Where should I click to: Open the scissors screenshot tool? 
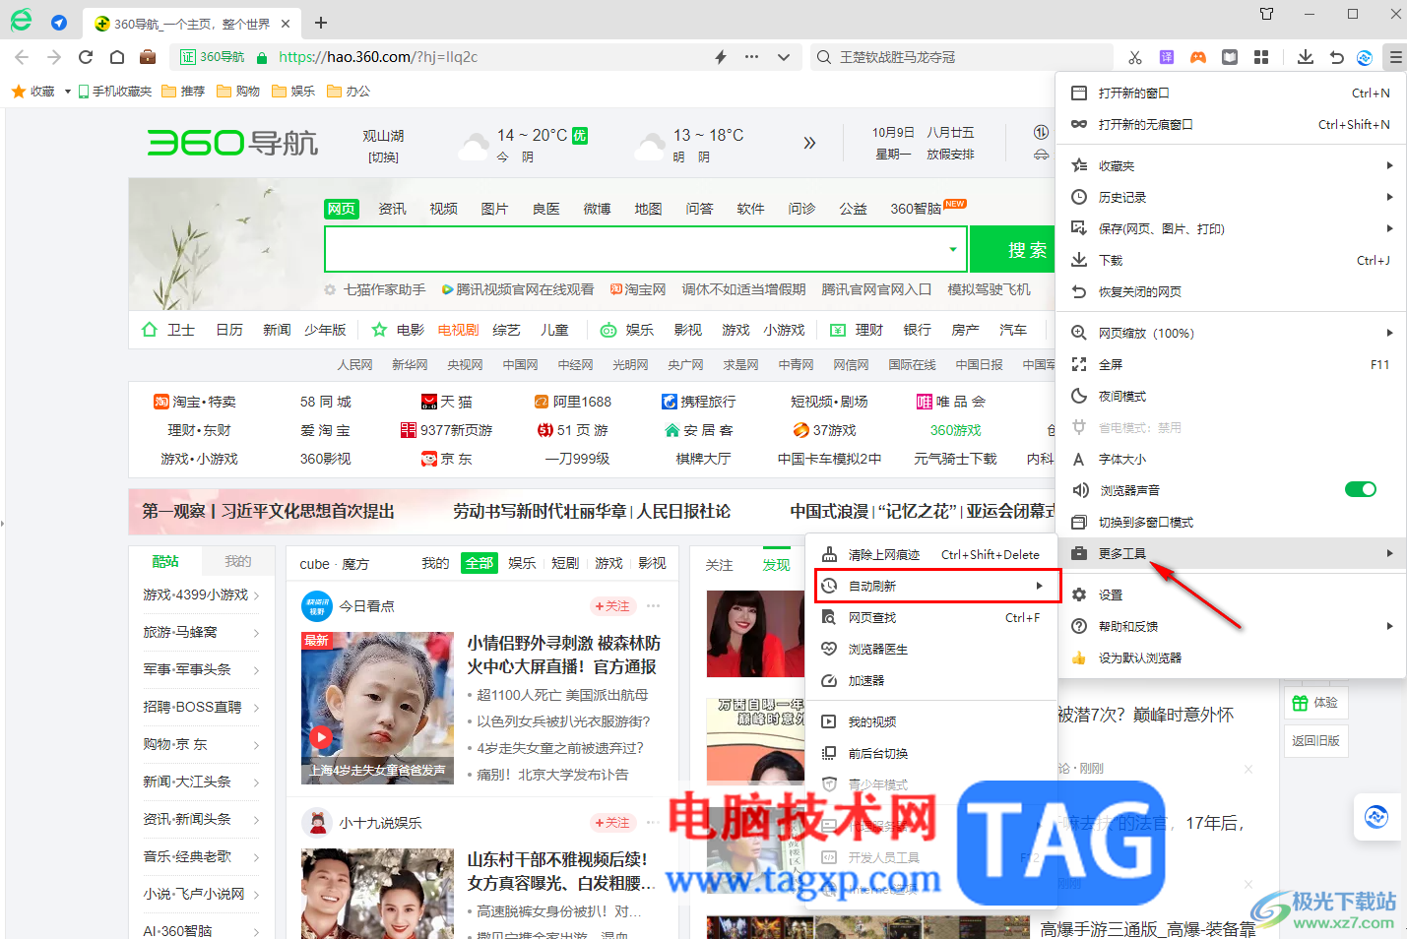1135,57
